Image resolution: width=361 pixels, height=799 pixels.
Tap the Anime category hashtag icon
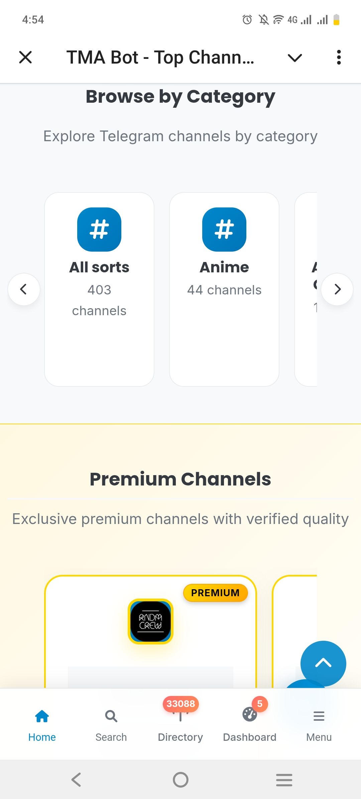tap(224, 229)
